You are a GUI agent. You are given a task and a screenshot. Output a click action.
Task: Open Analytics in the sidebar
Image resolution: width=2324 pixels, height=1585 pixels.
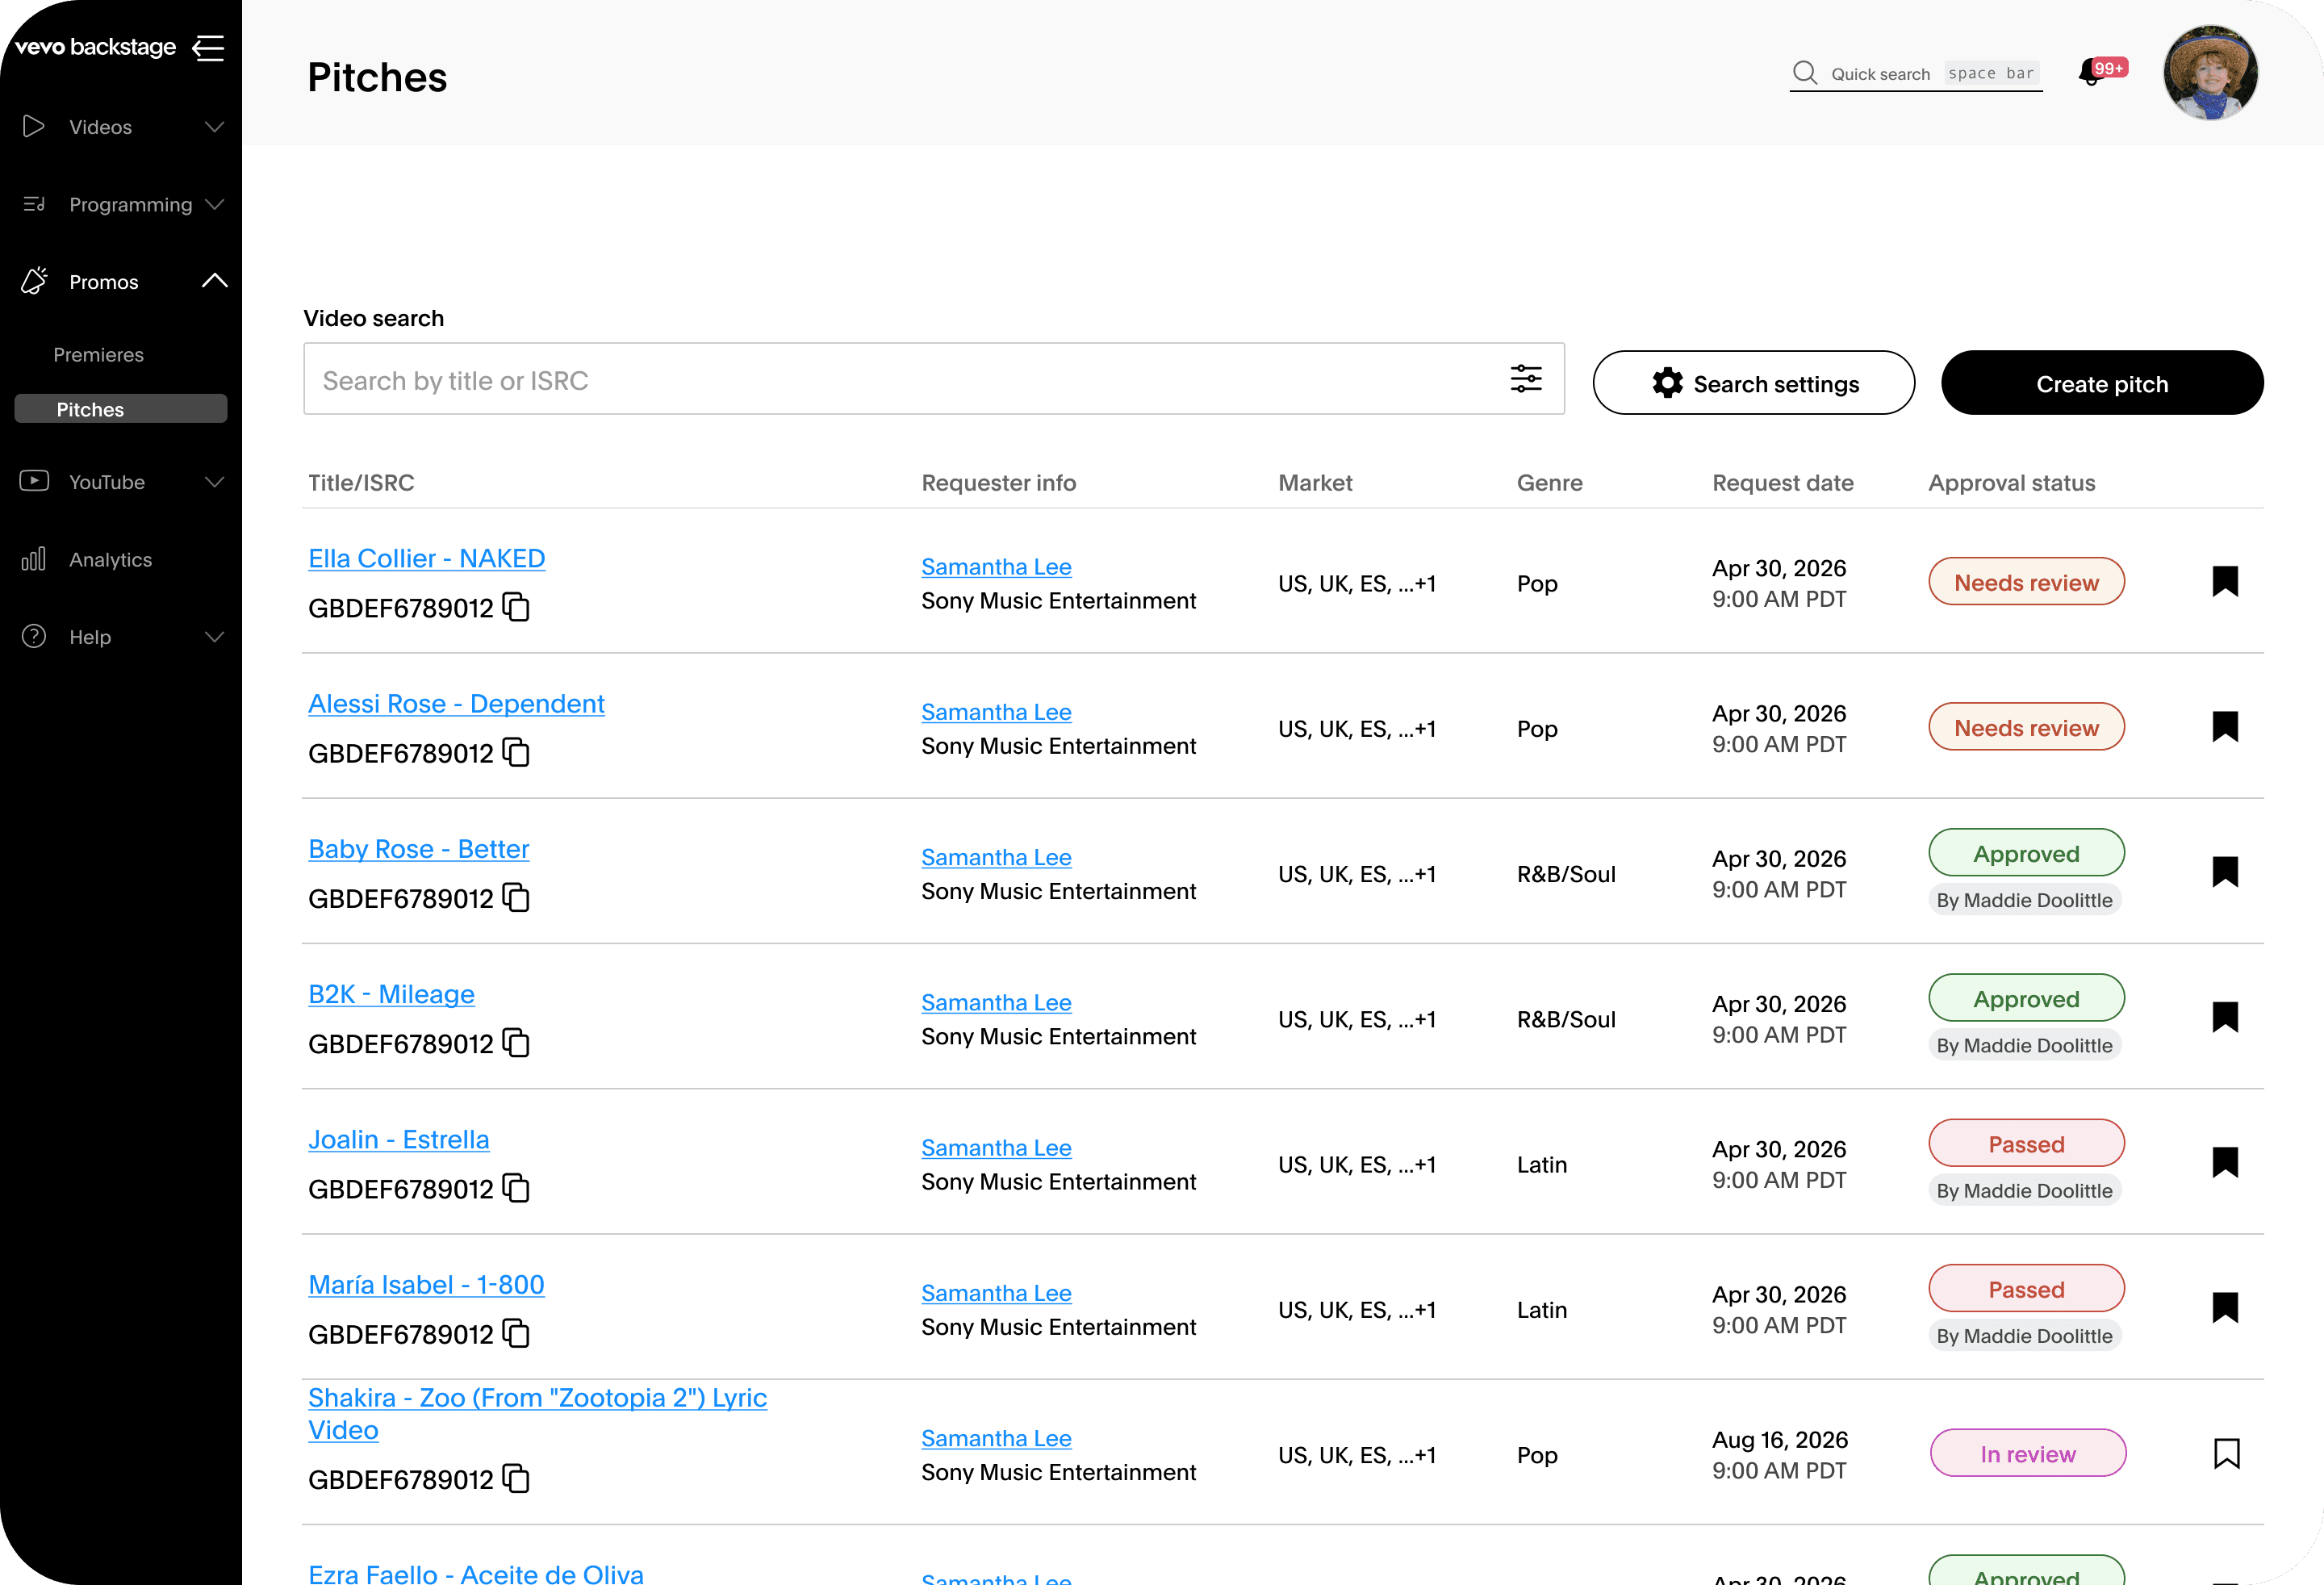click(x=110, y=560)
